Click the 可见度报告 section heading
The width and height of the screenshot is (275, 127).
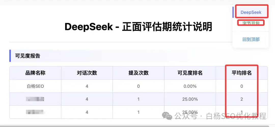(28, 56)
